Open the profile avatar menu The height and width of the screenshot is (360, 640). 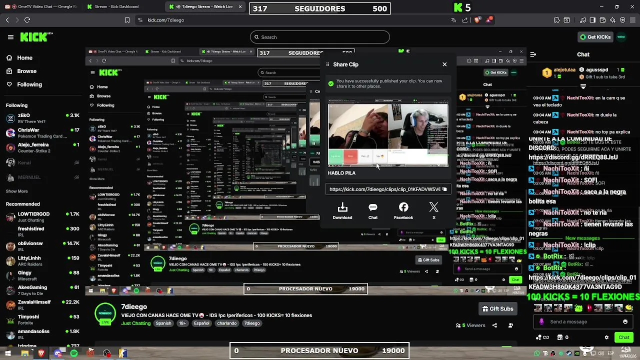(621, 37)
